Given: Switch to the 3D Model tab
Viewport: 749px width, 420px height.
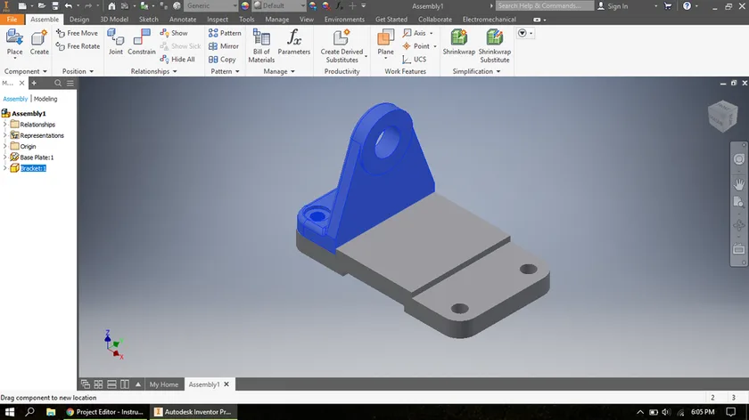Looking at the screenshot, I should click(114, 19).
